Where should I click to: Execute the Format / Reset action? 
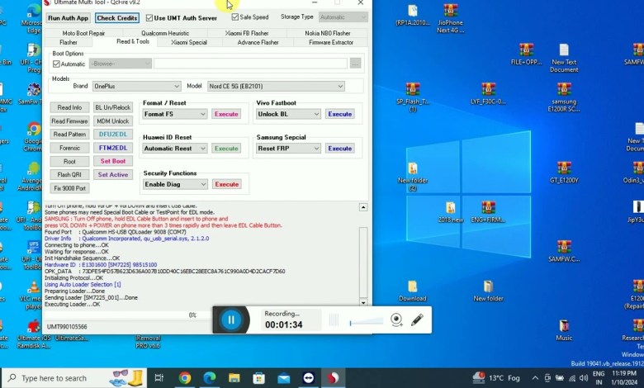coord(226,114)
